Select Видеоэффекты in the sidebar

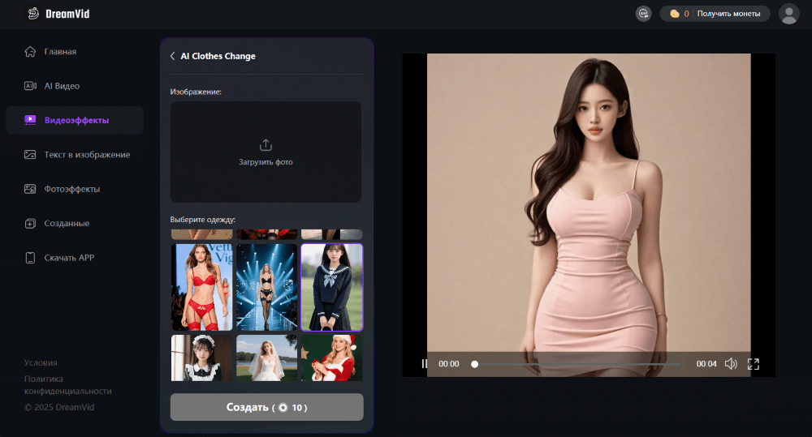click(76, 120)
